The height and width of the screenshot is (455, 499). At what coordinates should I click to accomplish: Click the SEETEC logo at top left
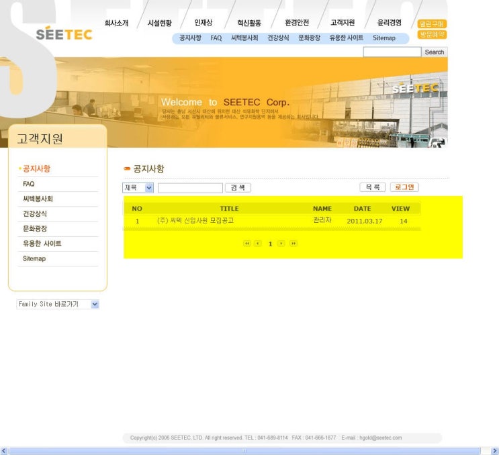[x=64, y=34]
